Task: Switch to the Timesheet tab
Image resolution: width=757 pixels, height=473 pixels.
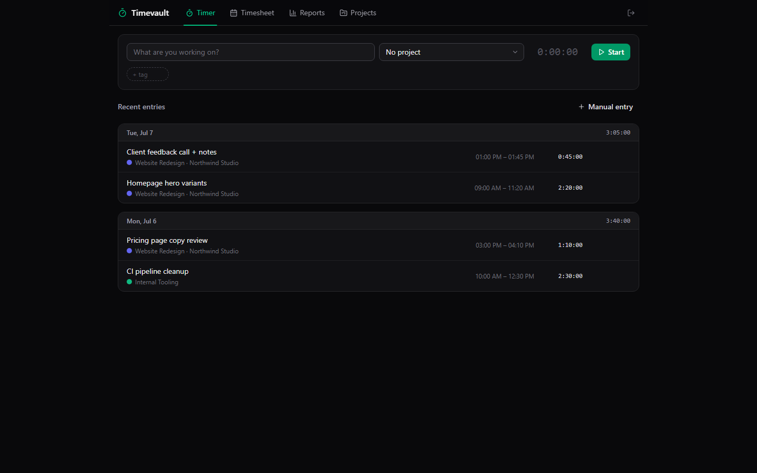Action: (252, 13)
